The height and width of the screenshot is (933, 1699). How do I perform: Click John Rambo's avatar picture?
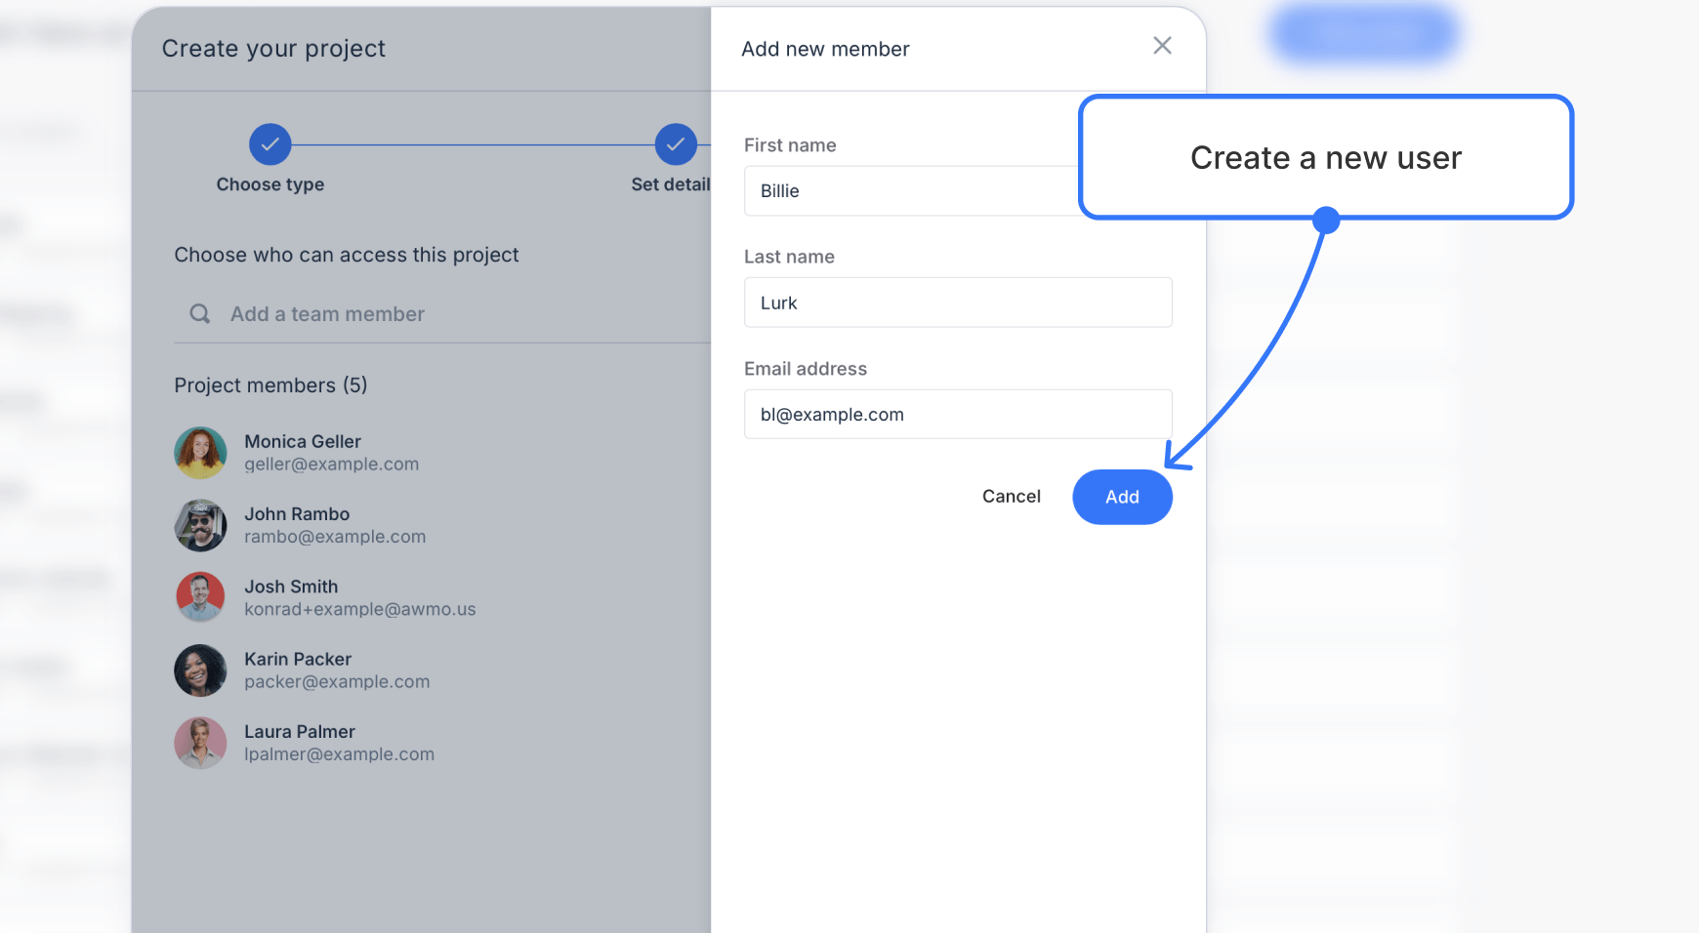tap(200, 524)
